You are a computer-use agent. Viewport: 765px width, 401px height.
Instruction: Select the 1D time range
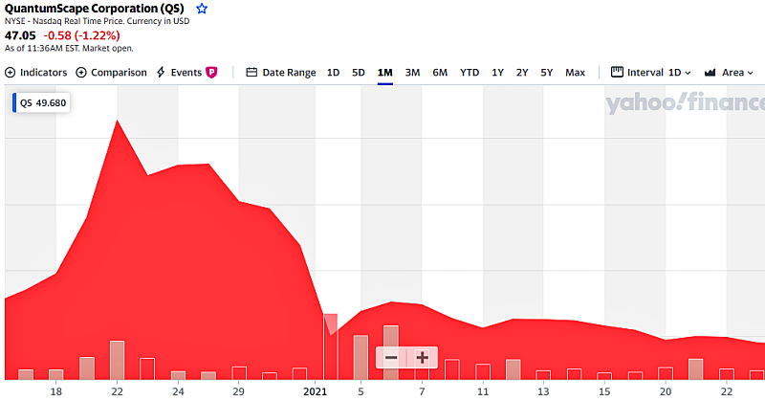pyautogui.click(x=333, y=73)
